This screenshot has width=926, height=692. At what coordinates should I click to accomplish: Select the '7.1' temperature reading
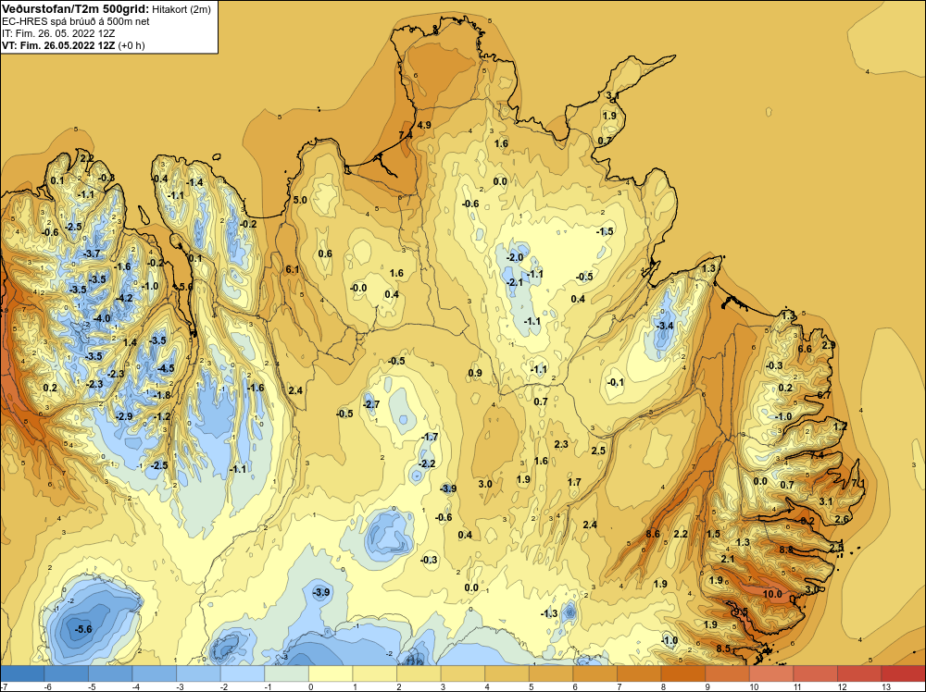click(x=858, y=484)
